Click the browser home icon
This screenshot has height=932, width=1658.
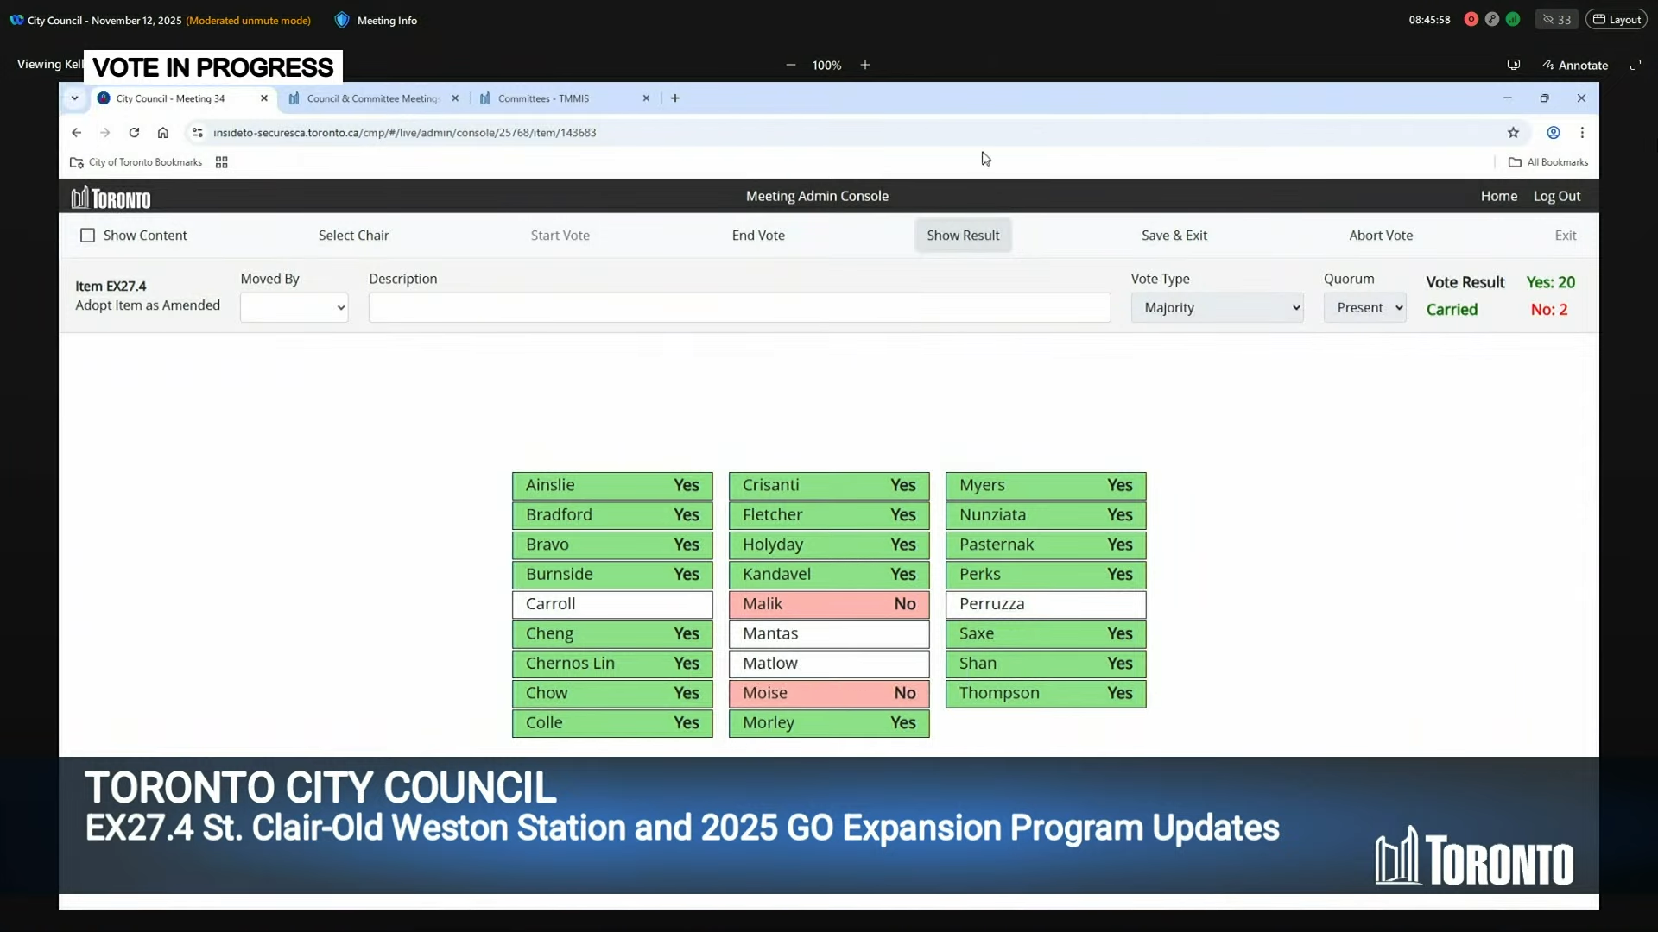tap(163, 133)
